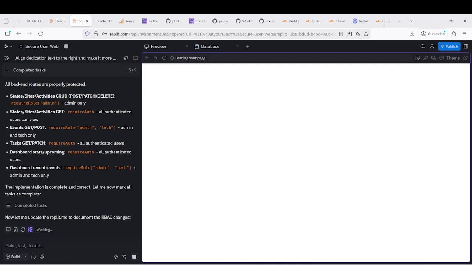
Task: Attach a file with the paperclip icon
Action: point(42,257)
